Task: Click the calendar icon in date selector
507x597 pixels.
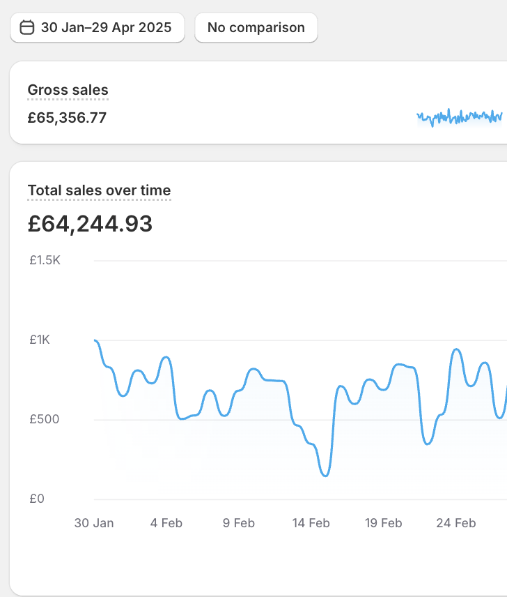Action: tap(27, 28)
